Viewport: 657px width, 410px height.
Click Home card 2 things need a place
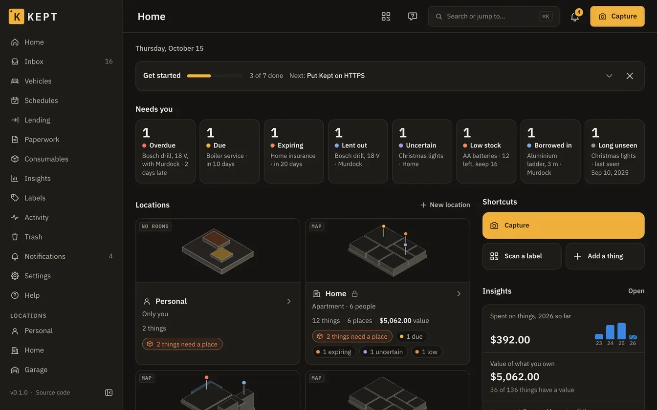352,336
